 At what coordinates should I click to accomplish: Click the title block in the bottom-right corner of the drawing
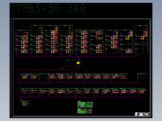142,114
